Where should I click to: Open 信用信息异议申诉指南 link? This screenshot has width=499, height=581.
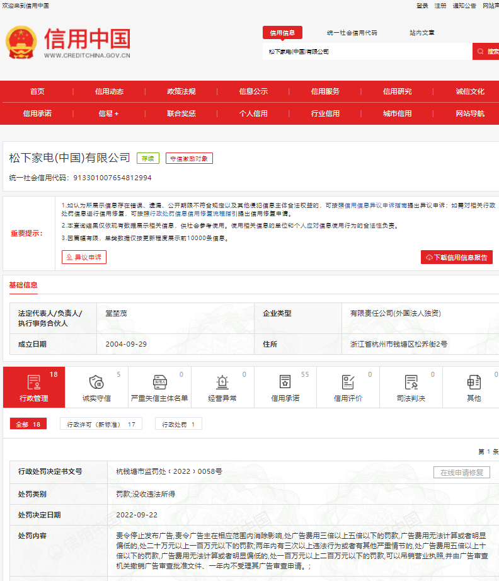point(376,205)
